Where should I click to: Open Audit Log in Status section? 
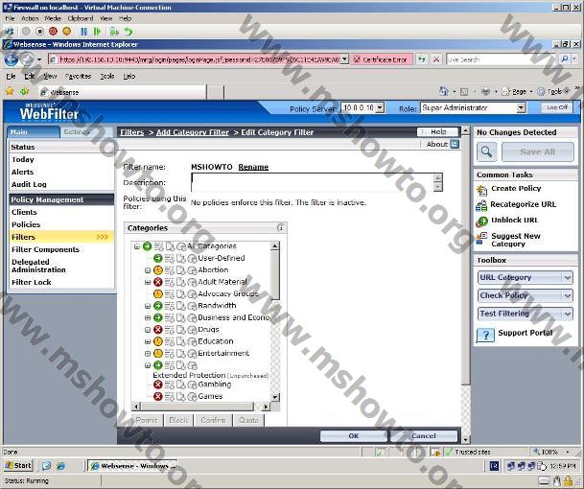pos(29,184)
